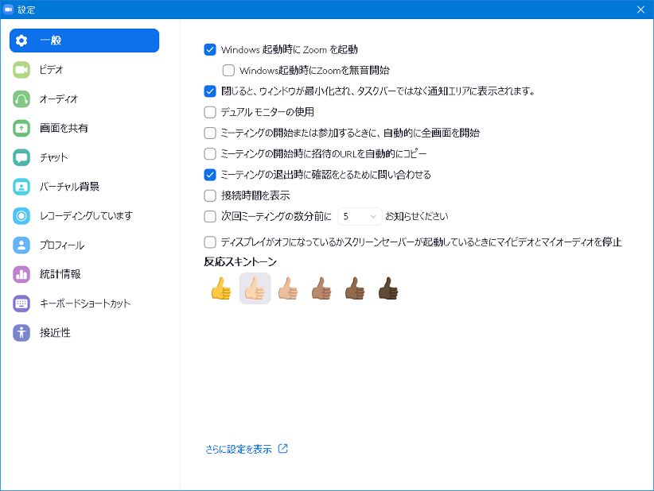Enable next meeting reminder checkbox
The height and width of the screenshot is (491, 654).
[x=210, y=216]
